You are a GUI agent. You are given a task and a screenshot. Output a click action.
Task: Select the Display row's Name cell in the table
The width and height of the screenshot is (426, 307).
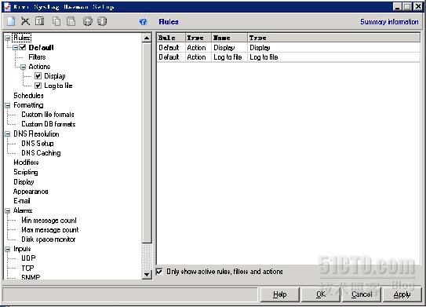(230, 48)
